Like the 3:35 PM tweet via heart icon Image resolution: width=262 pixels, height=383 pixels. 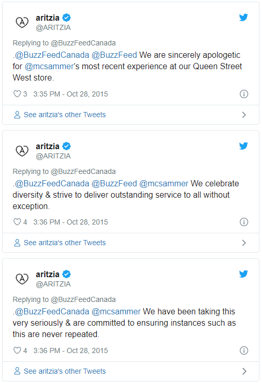click(17, 94)
